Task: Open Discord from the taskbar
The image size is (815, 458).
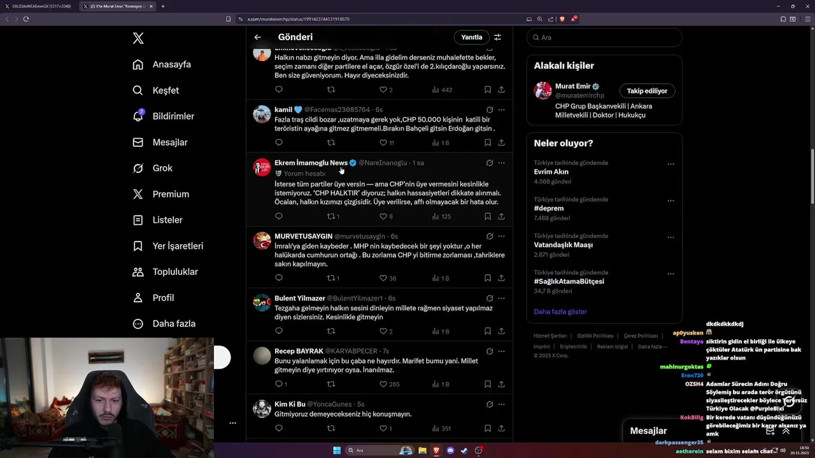Action: [451, 450]
